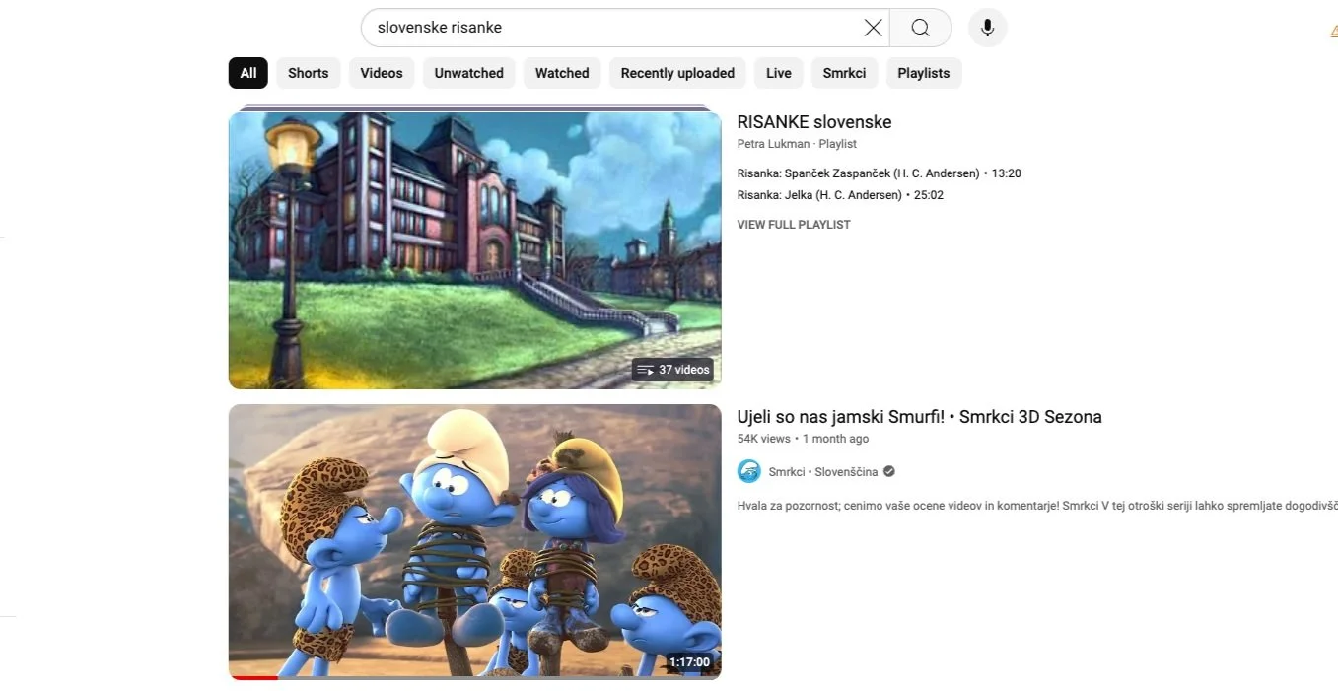Select the Recently uploaded filter chip
Screen dimensions: 1338x691
[x=677, y=73]
